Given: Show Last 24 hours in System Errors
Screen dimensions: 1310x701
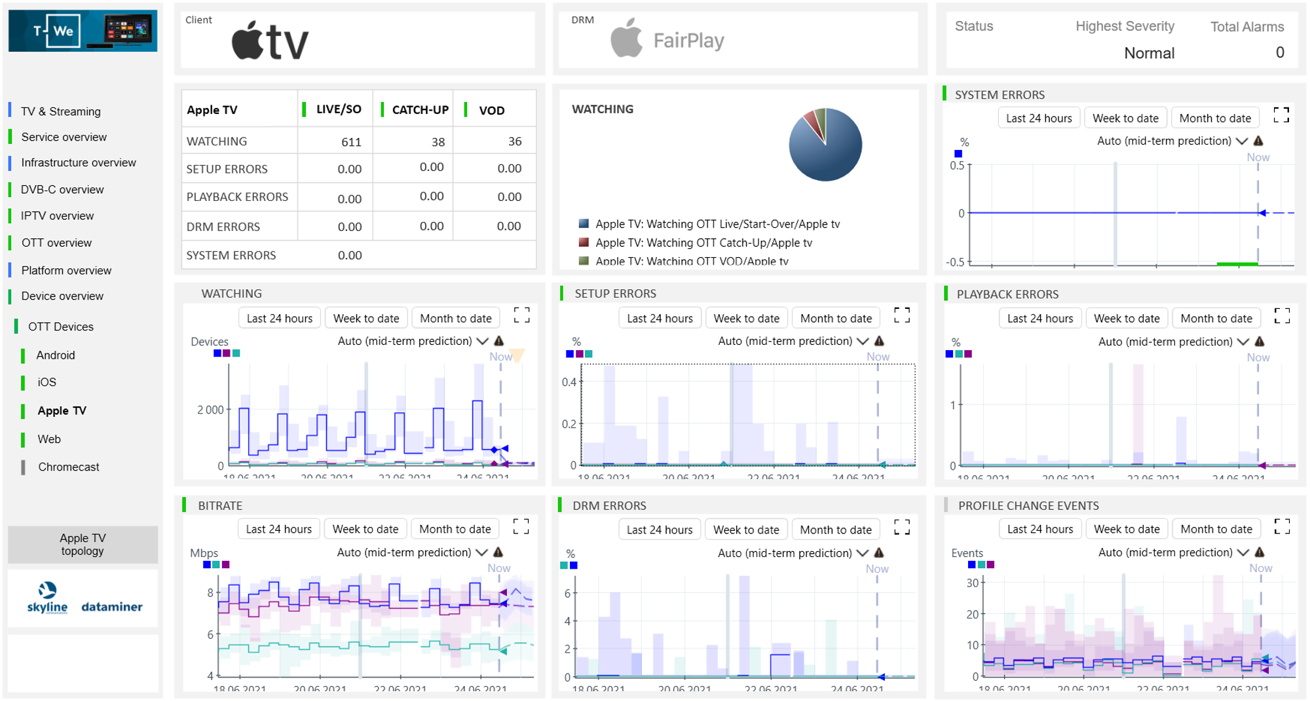Looking at the screenshot, I should tap(1039, 118).
